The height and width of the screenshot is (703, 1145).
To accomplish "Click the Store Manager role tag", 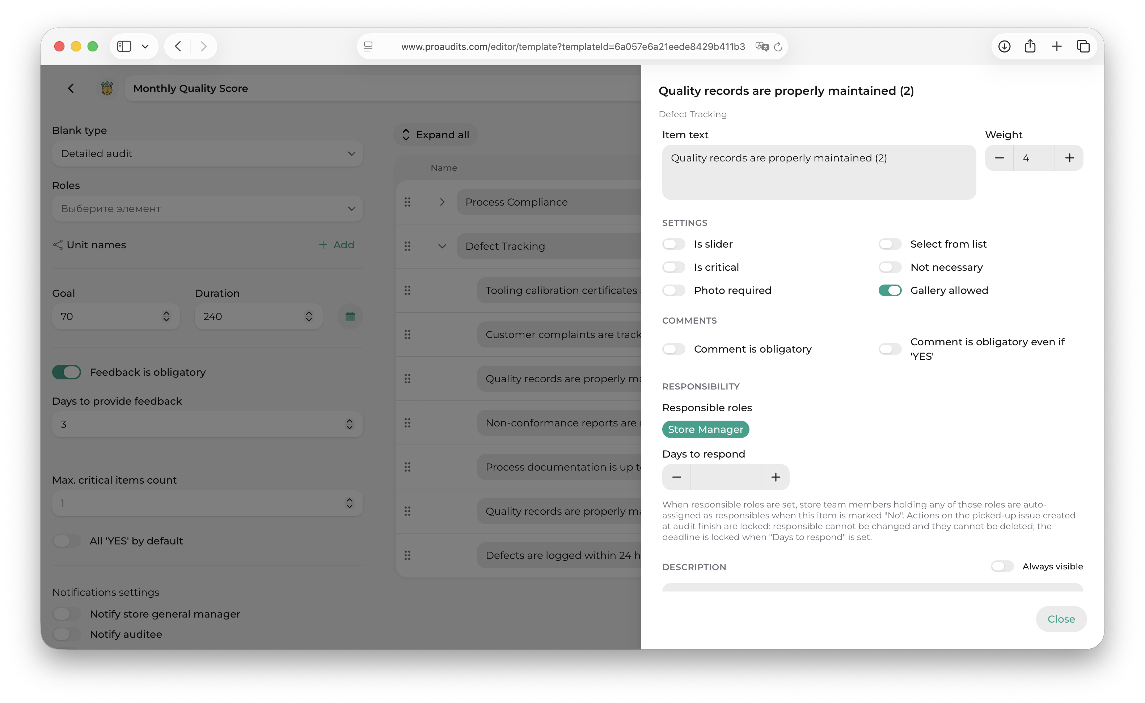I will coord(705,429).
